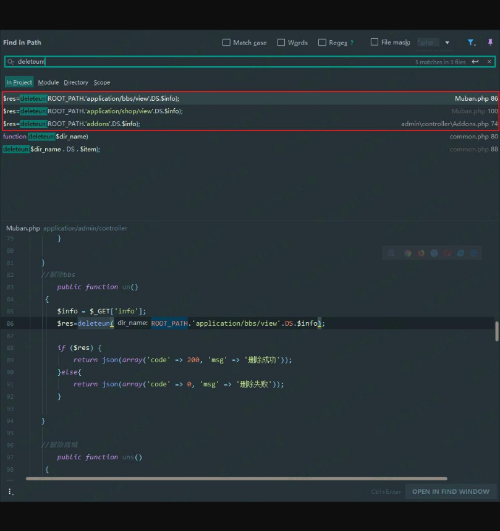Open preview in Internet Explorer icon

point(461,253)
